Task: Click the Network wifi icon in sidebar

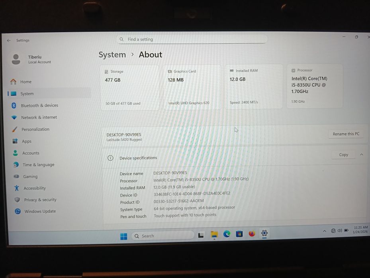Action: [x=14, y=117]
